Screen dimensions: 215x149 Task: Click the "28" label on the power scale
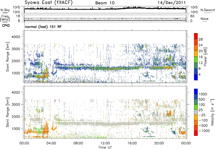200,39
